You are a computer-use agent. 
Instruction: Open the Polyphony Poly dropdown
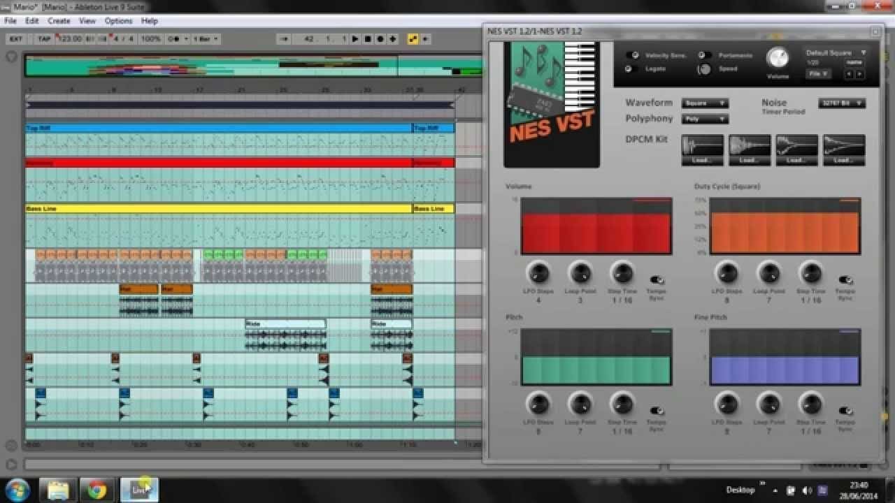(705, 119)
